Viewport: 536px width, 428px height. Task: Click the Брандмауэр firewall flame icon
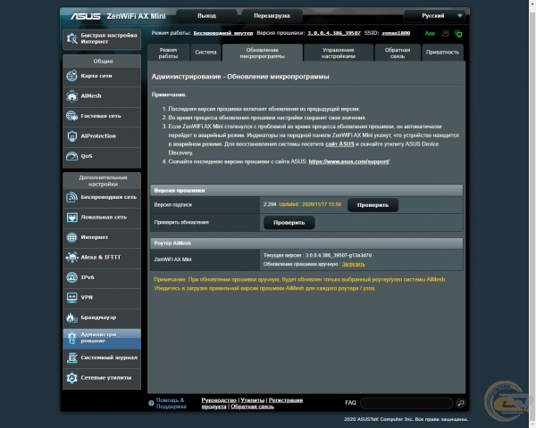click(71, 317)
